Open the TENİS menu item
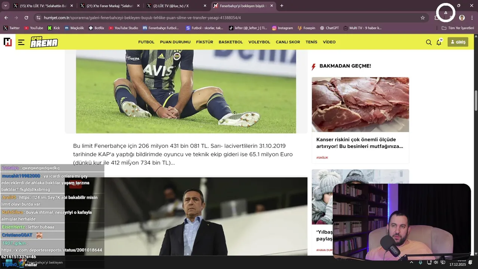The height and width of the screenshot is (269, 478). (x=311, y=42)
